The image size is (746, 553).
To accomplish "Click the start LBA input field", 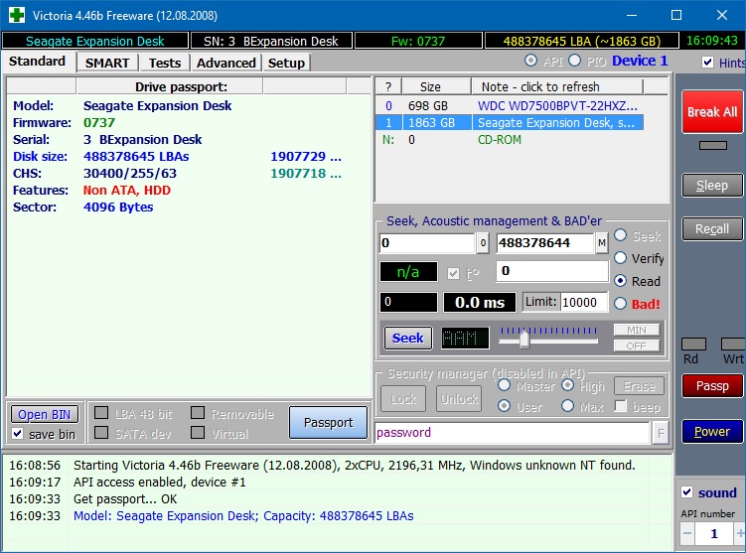I will point(427,243).
